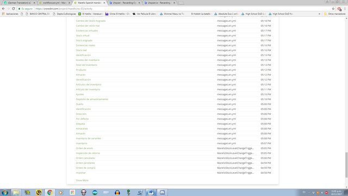Click the page vertical scrollbar thumb
348x196 pixels.
click(x=346, y=165)
